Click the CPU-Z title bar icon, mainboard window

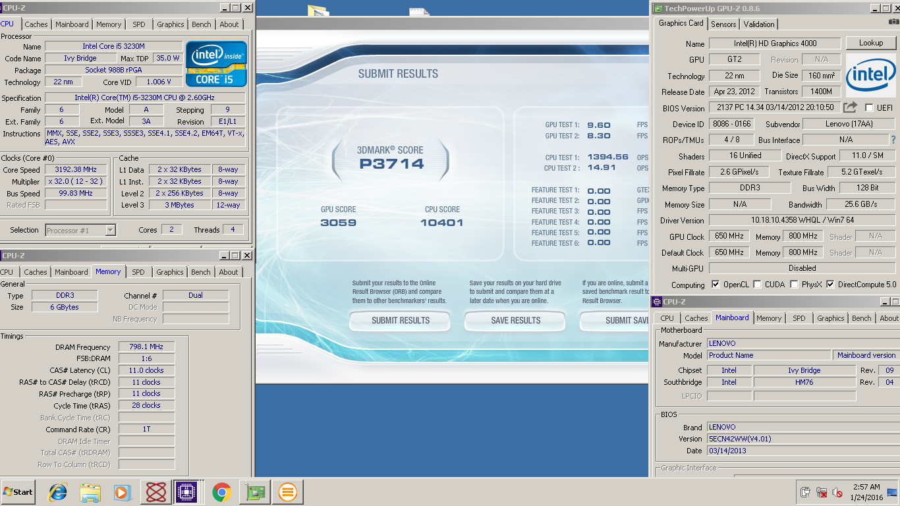pos(657,302)
